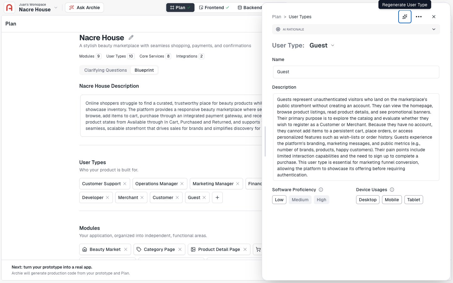Close the User Types side panel
453x283 pixels.
point(434,17)
